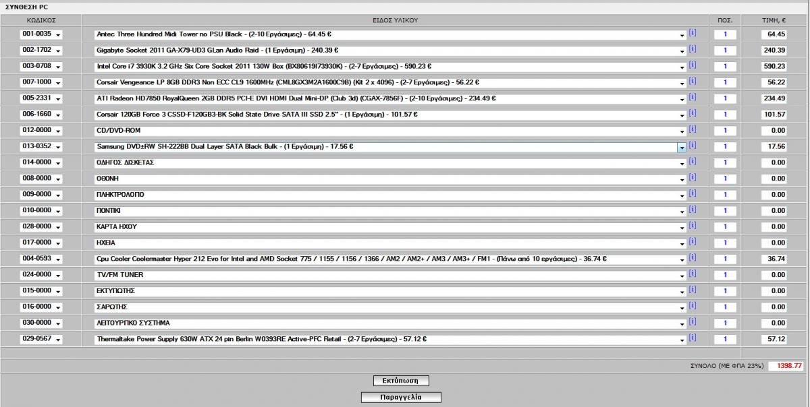Click the Εκτύπωση button
Screen dimensions: 810x407
tap(401, 381)
